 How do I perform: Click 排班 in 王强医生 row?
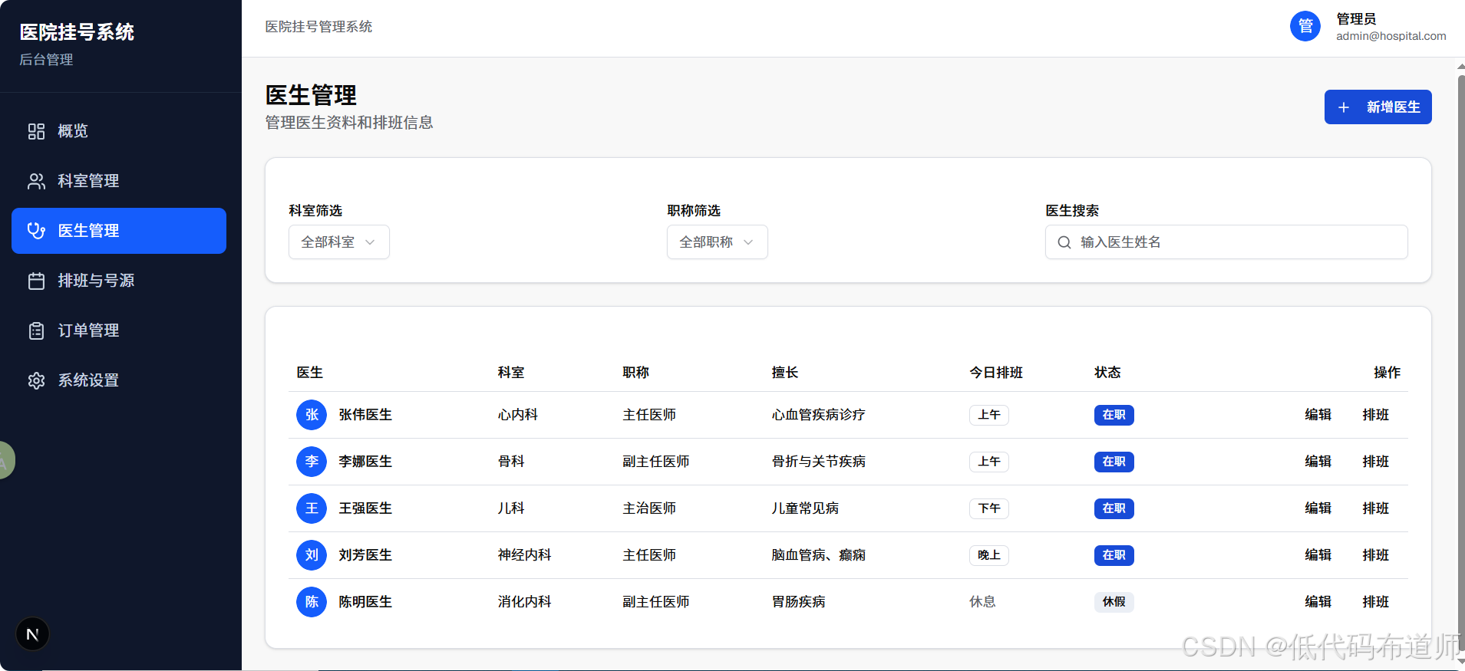(x=1375, y=508)
